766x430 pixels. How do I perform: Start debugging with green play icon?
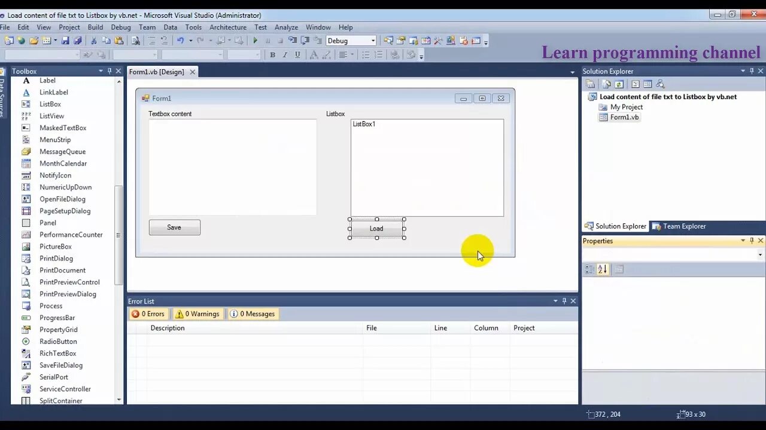pyautogui.click(x=256, y=41)
